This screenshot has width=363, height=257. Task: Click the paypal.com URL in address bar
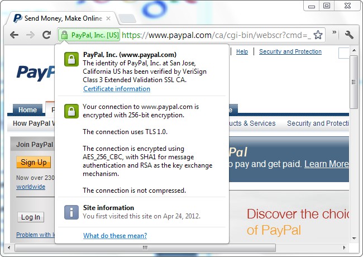click(x=216, y=35)
